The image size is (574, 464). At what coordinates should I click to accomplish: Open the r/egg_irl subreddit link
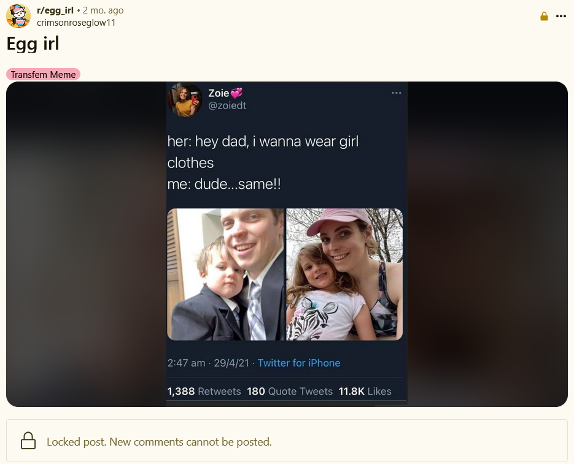[55, 10]
